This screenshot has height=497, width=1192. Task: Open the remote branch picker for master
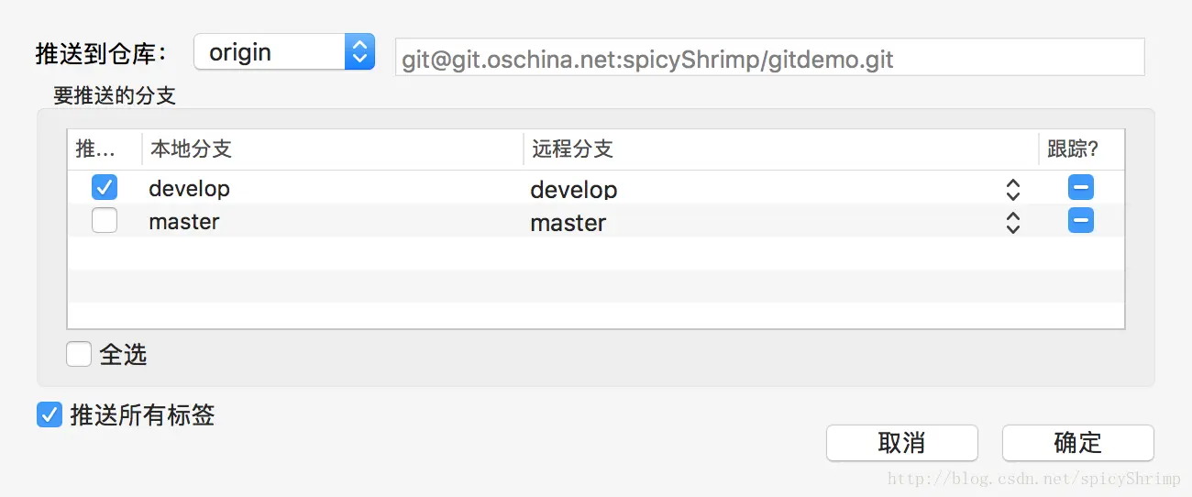click(x=1012, y=222)
